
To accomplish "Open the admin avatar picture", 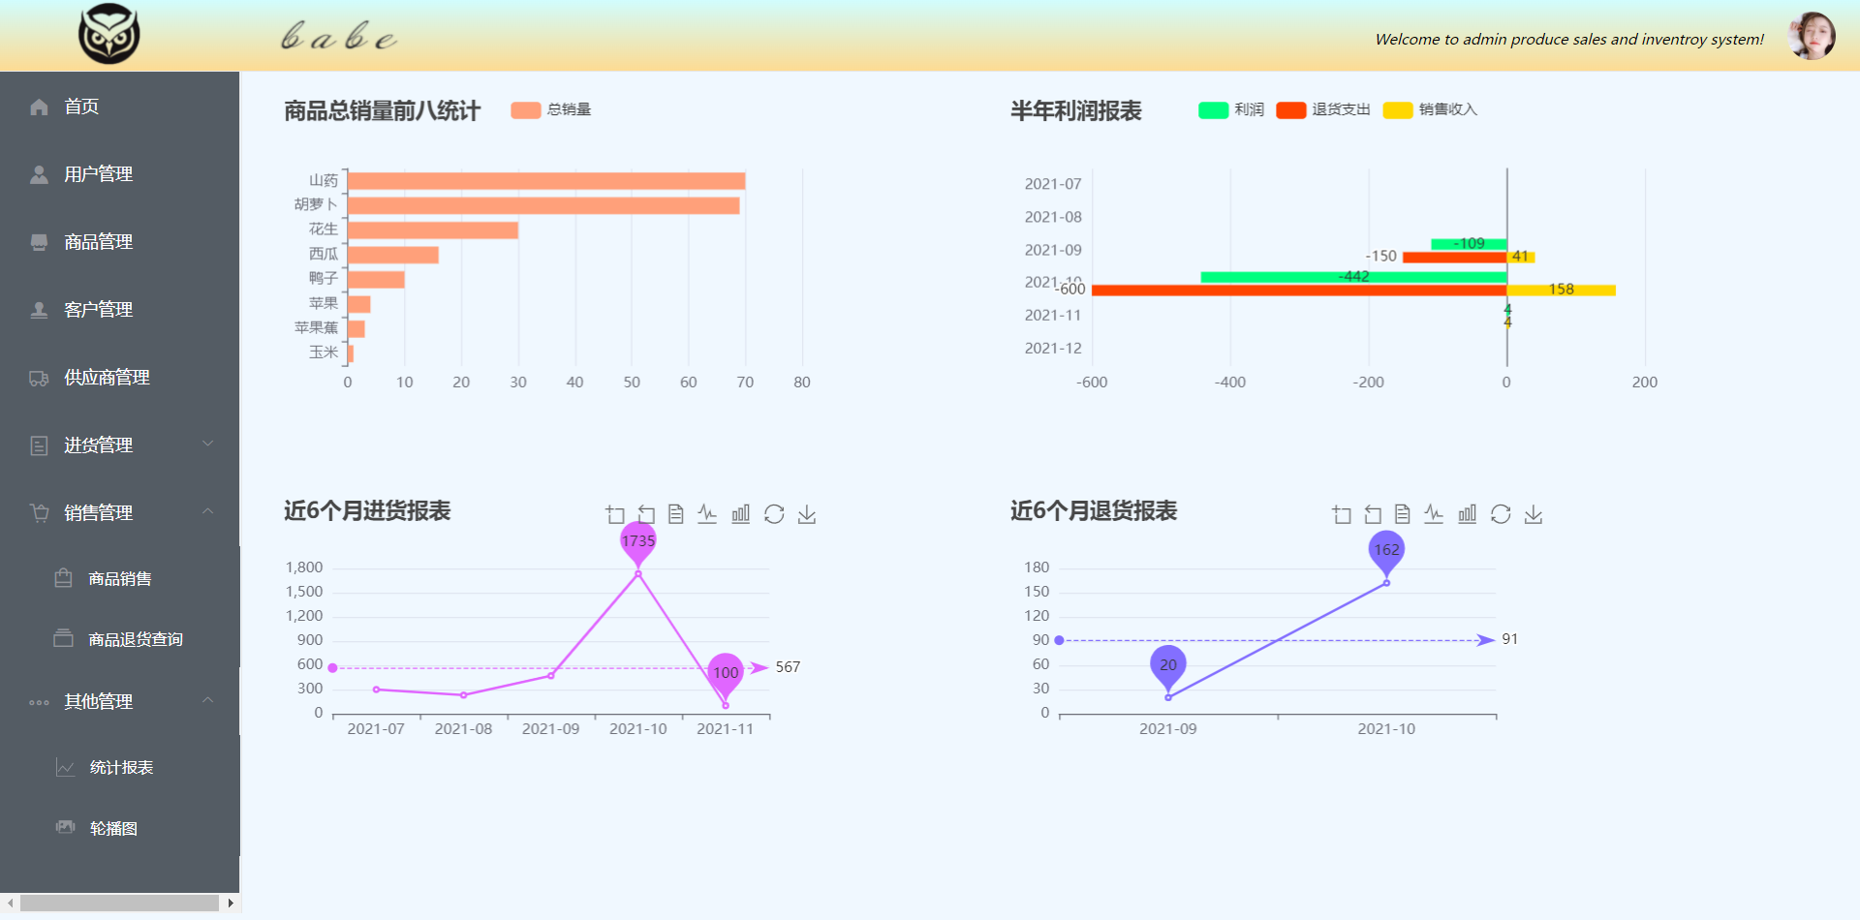I will (1812, 36).
